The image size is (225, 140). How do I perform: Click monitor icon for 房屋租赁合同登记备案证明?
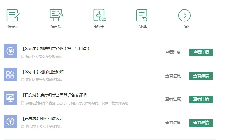tap(10, 98)
